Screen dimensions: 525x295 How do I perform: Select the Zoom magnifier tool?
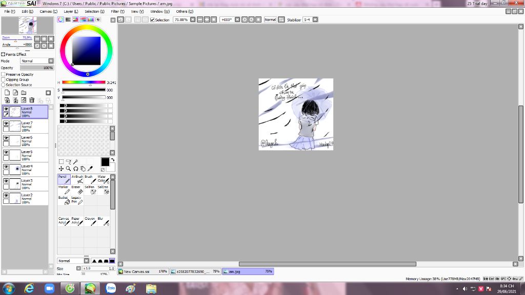click(x=68, y=169)
